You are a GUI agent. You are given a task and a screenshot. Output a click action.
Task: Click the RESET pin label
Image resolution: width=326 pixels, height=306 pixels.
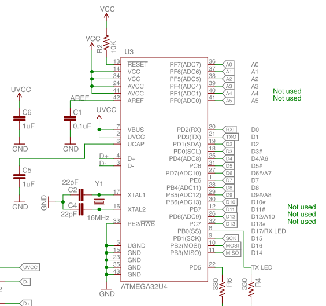pos(138,64)
